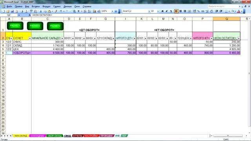Activate the Format Painter brush
This screenshot has width=251, height=141.
click(56, 11)
